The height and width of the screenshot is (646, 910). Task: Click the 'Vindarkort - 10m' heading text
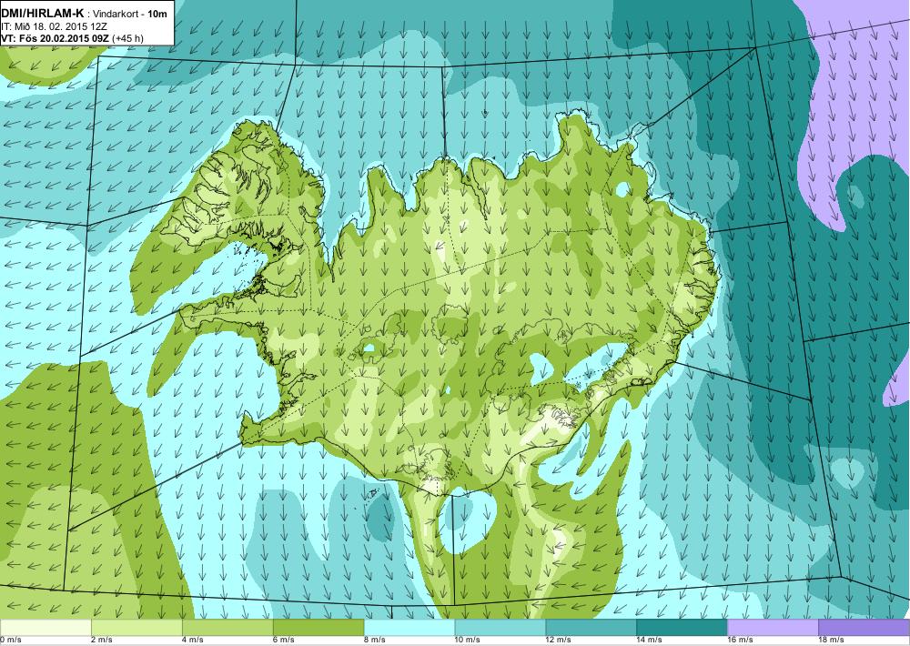(129, 15)
